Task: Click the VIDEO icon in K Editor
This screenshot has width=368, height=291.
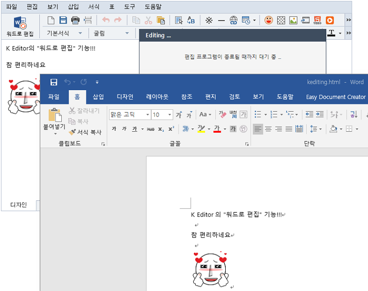Action: [317, 20]
